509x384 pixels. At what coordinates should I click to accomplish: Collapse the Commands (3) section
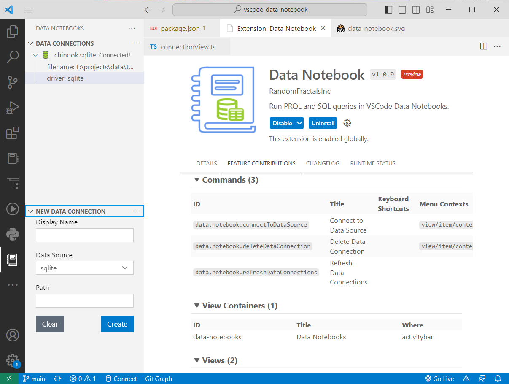tap(197, 180)
